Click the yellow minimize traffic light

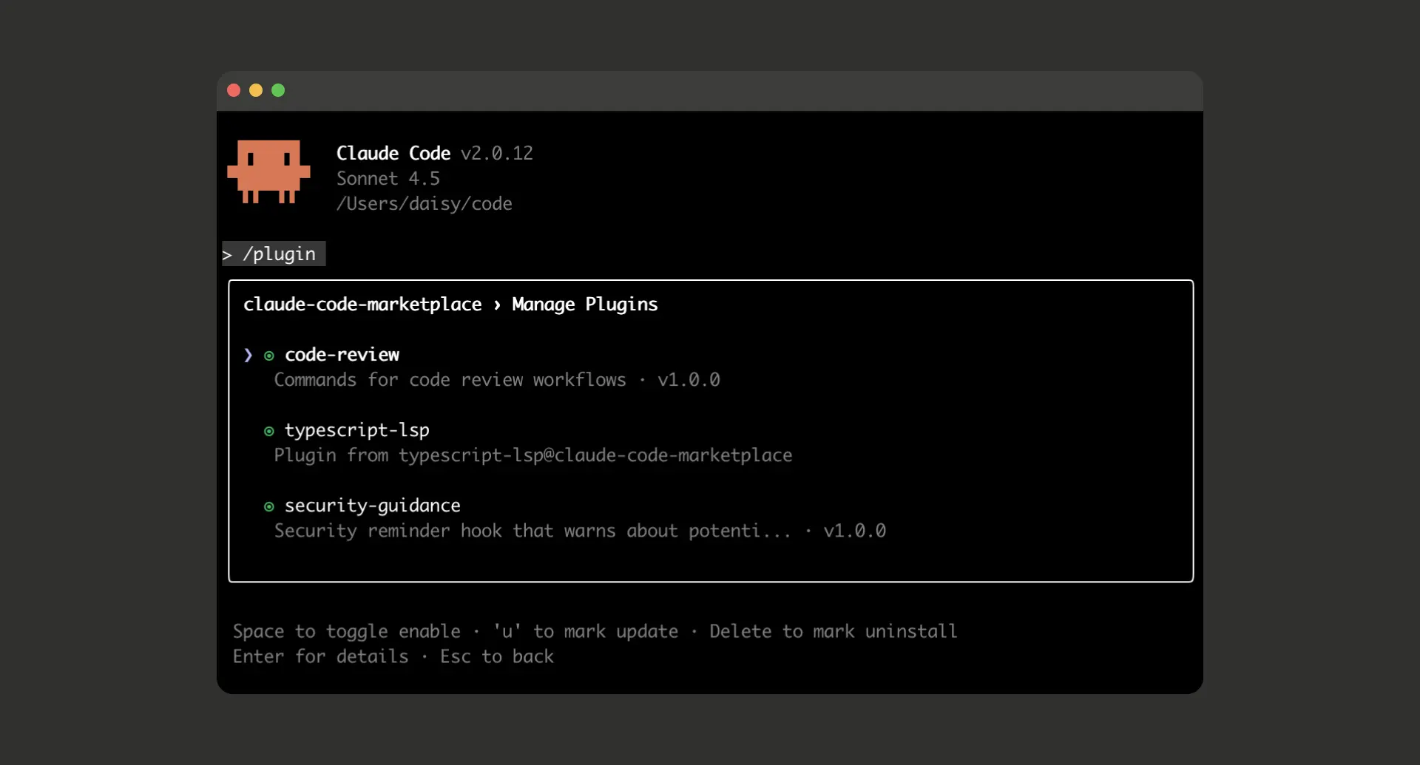256,90
